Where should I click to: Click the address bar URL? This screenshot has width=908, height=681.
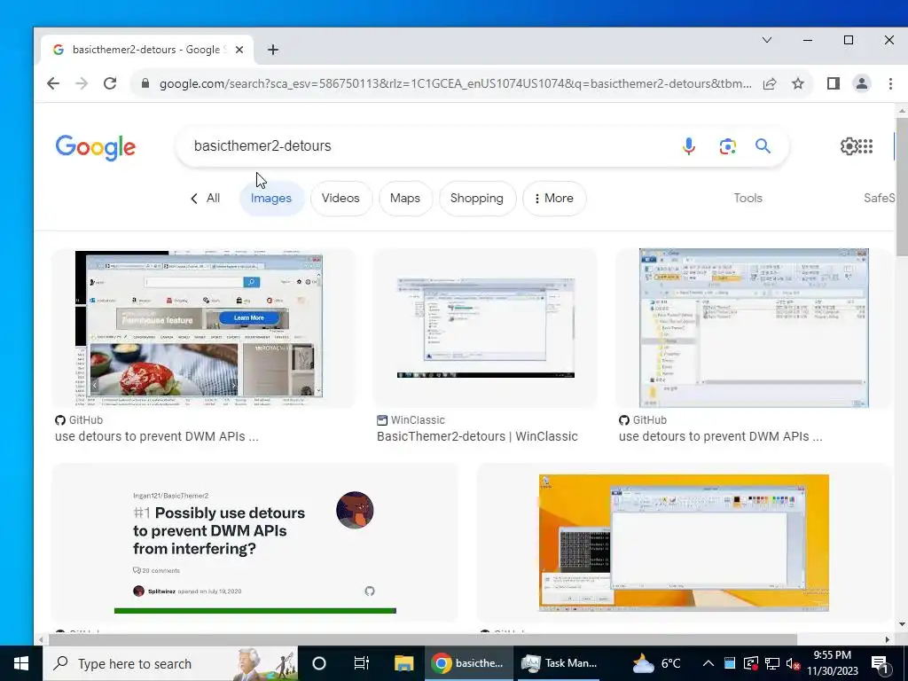tap(455, 83)
